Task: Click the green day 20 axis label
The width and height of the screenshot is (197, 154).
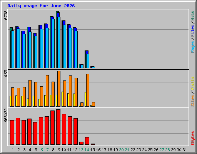Action: pyautogui.click(x=121, y=150)
